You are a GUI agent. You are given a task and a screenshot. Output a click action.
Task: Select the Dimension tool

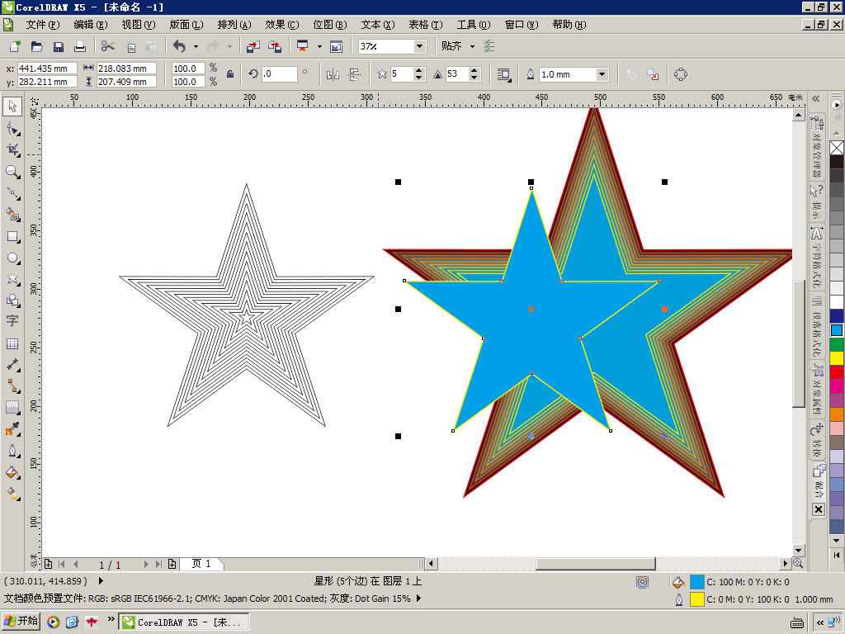tap(13, 365)
